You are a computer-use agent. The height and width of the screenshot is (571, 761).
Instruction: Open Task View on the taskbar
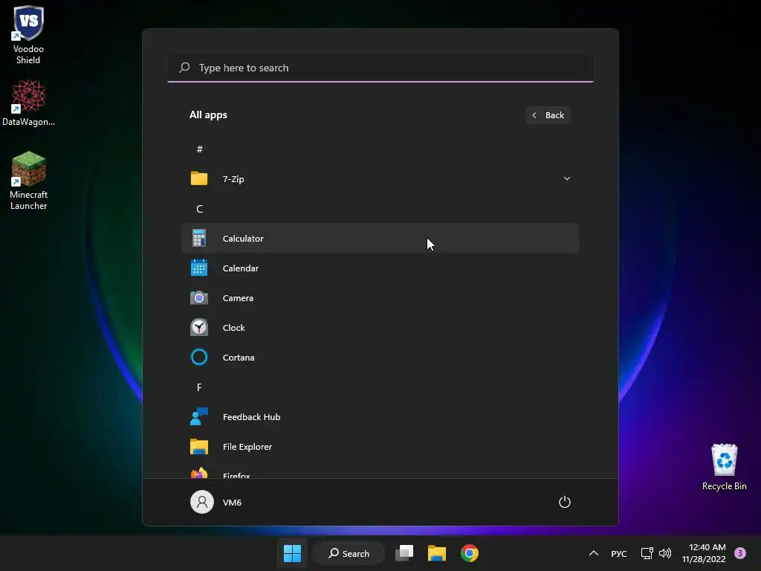click(404, 553)
